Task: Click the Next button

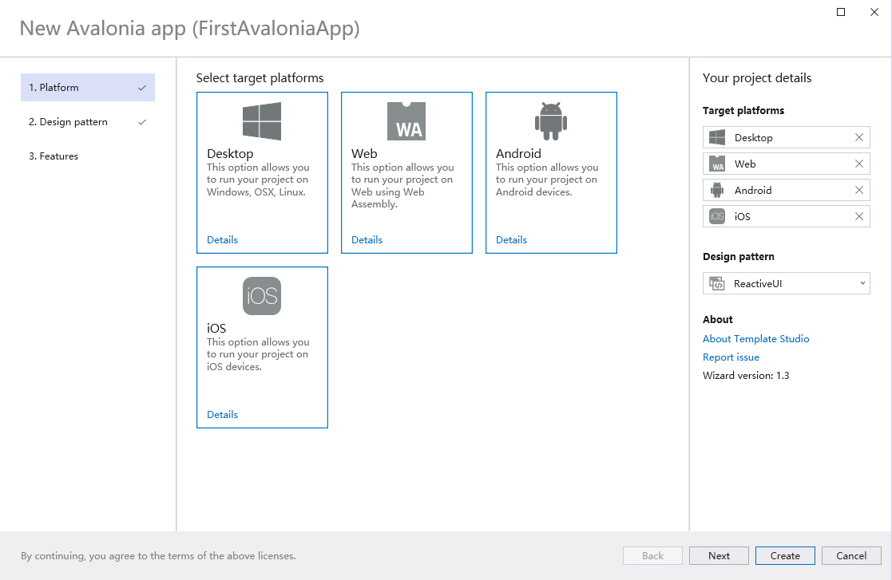Action: (x=719, y=555)
